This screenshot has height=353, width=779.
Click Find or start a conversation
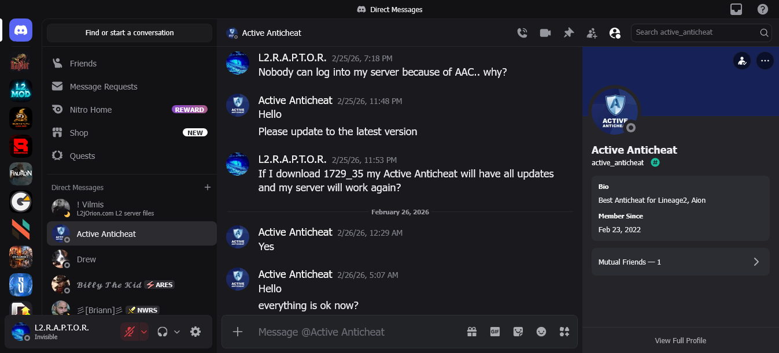pyautogui.click(x=130, y=33)
